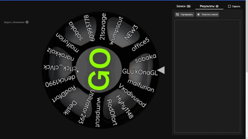The width and height of the screenshot is (248, 139).
Task: Click the Deslik wheel segment
Action: coord(70,107)
